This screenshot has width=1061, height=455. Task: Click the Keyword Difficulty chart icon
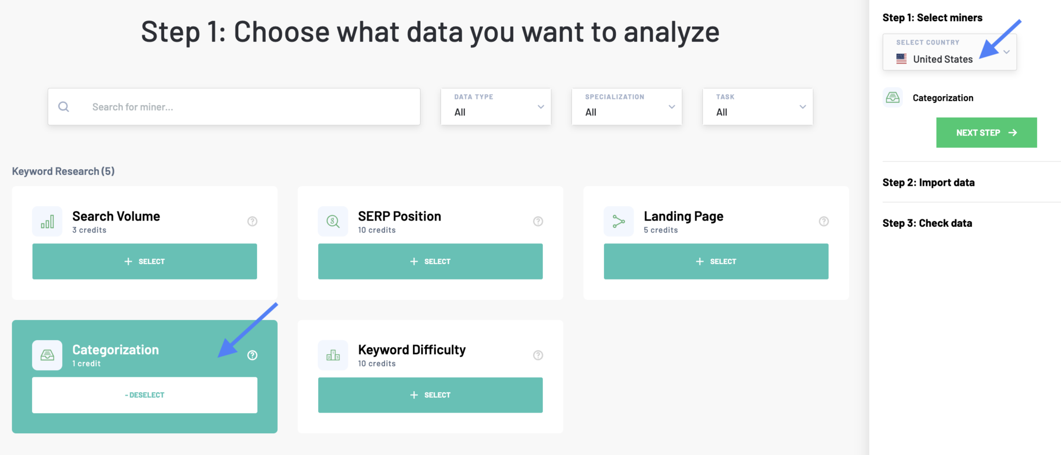point(333,355)
